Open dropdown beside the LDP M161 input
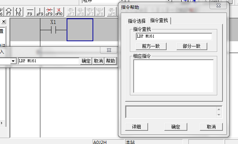This screenshot has height=144, width=238. click(13, 61)
